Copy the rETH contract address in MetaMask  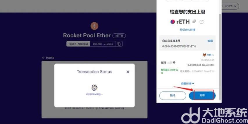pos(194,21)
